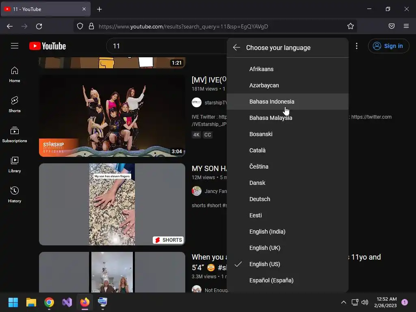
Task: Close the 11 - YouTube tab
Action: [x=84, y=9]
